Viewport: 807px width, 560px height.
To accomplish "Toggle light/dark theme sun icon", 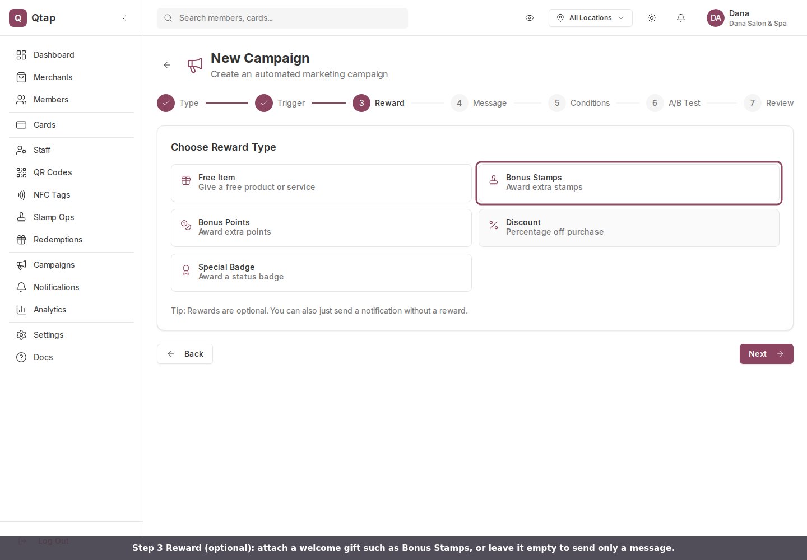I will click(x=652, y=18).
